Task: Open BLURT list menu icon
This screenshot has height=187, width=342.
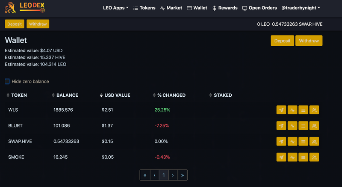Action: 303,126
